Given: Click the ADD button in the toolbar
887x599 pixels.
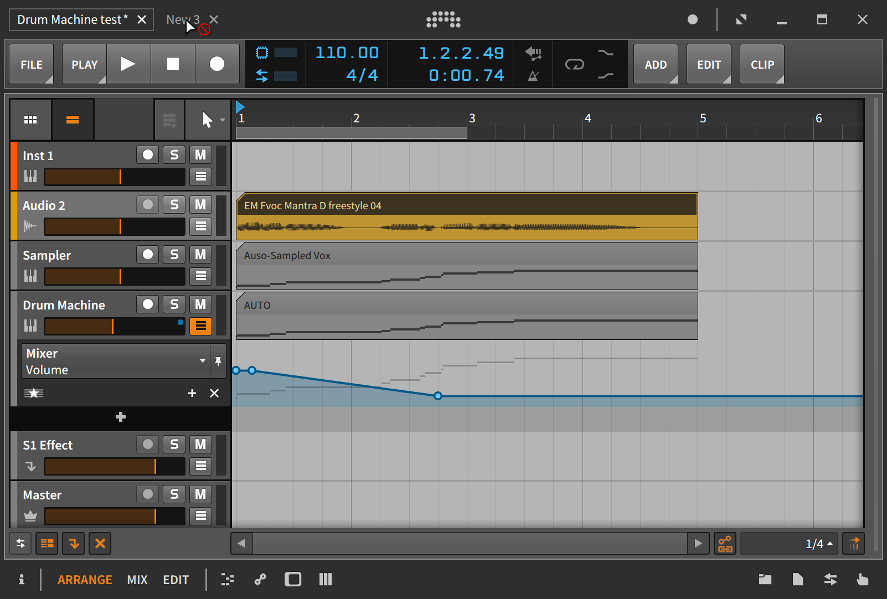Looking at the screenshot, I should click(x=655, y=64).
